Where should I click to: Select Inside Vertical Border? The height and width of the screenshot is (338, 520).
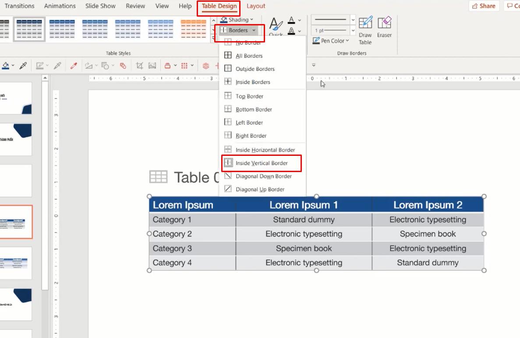(x=262, y=163)
